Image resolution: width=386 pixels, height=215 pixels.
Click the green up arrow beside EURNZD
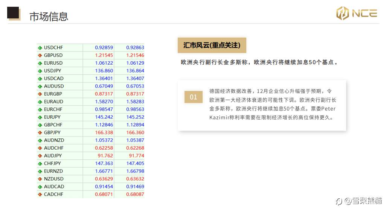pos(40,171)
